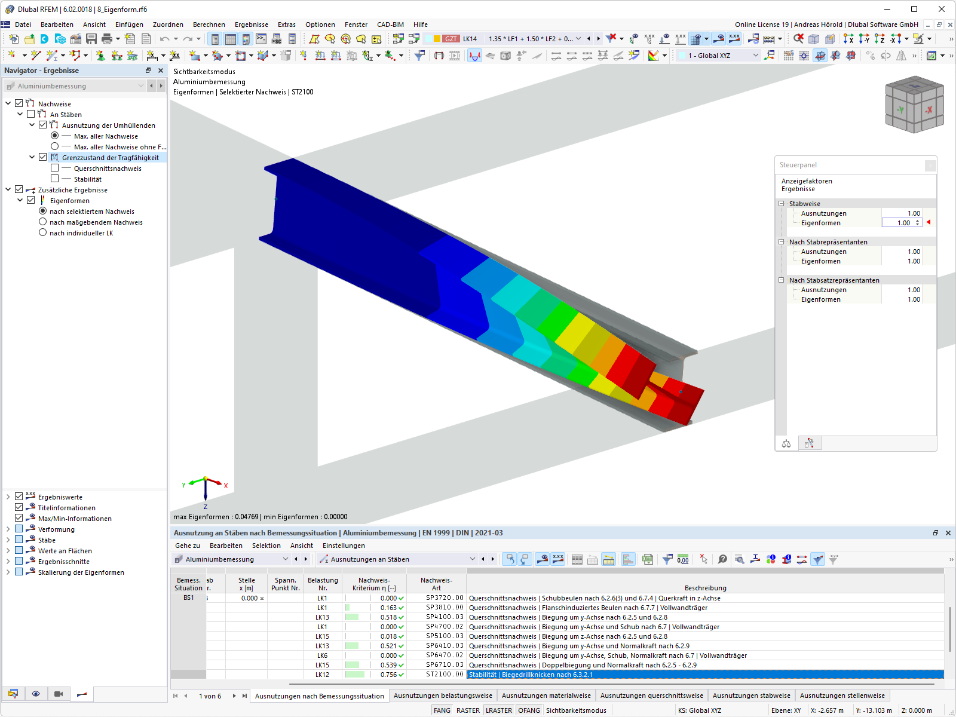Image resolution: width=956 pixels, height=717 pixels.
Task: Toggle OFANG in the status bar
Action: point(529,710)
